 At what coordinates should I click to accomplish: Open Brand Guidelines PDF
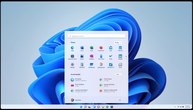pos(78,85)
